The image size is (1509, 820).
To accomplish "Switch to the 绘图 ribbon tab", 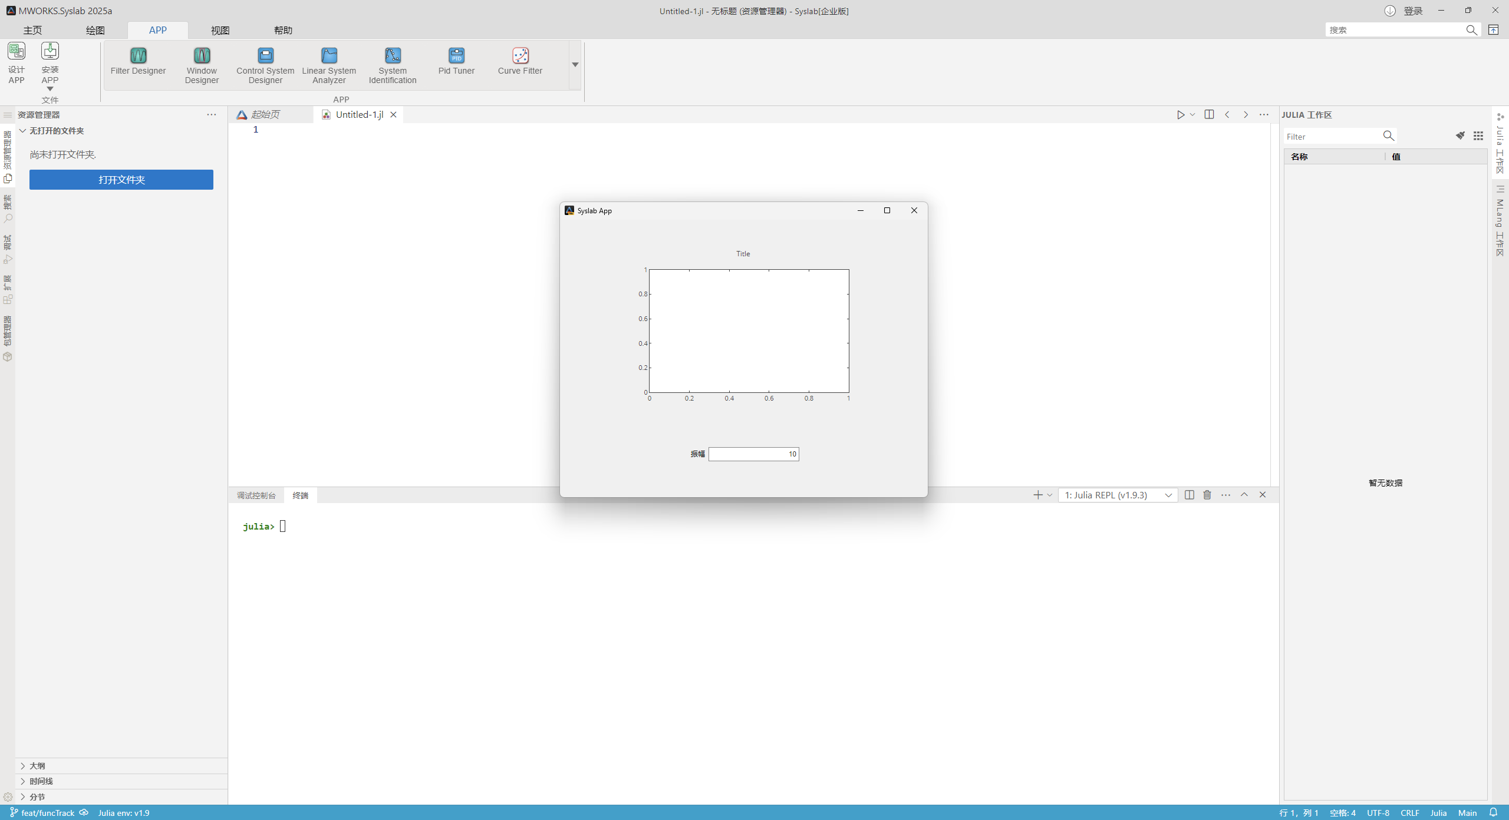I will tap(95, 30).
